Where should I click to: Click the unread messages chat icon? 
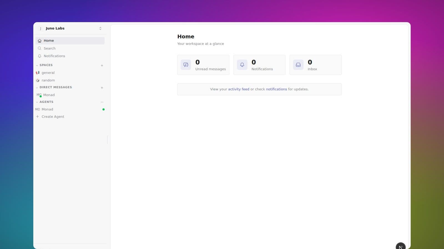[186, 65]
